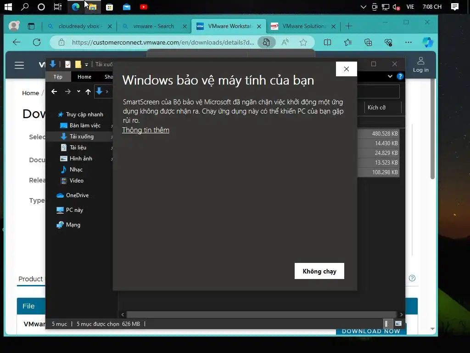Viewport: 470px width, 353px height.
Task: Switch VIE input language indicator
Action: pos(410,6)
